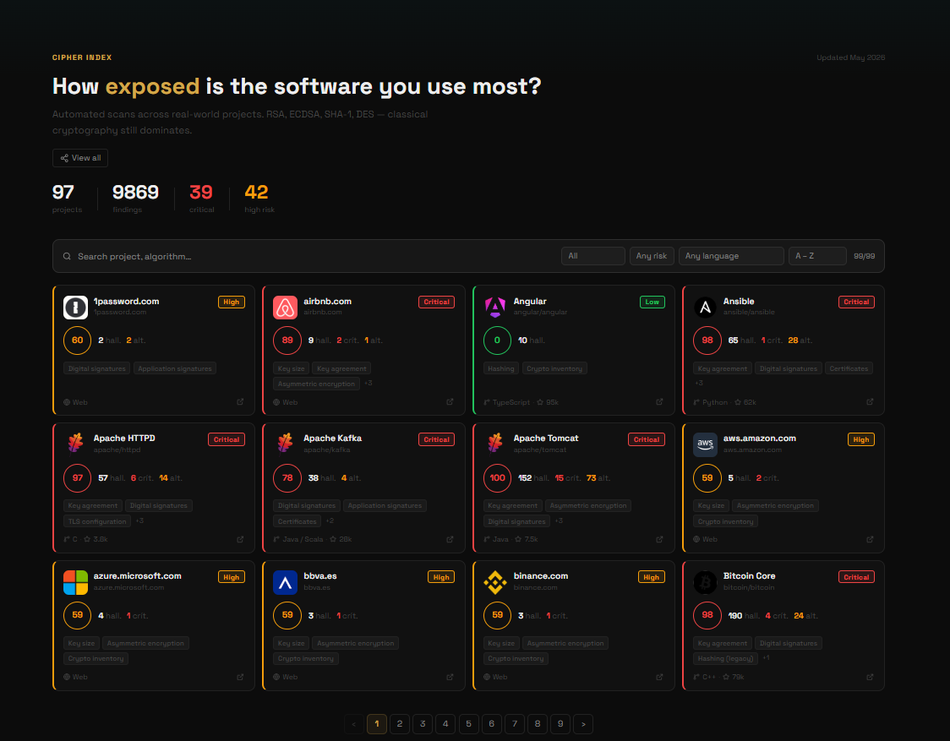The width and height of the screenshot is (950, 741).
Task: Open external link on Apache Kafka card
Action: pos(450,539)
